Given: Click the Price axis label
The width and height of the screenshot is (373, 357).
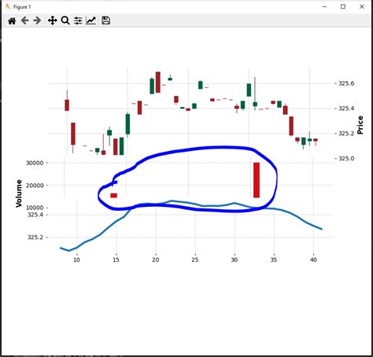Looking at the screenshot, I should point(360,125).
